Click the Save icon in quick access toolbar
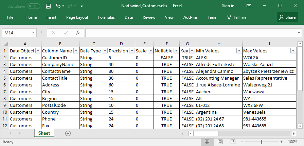 48,6
